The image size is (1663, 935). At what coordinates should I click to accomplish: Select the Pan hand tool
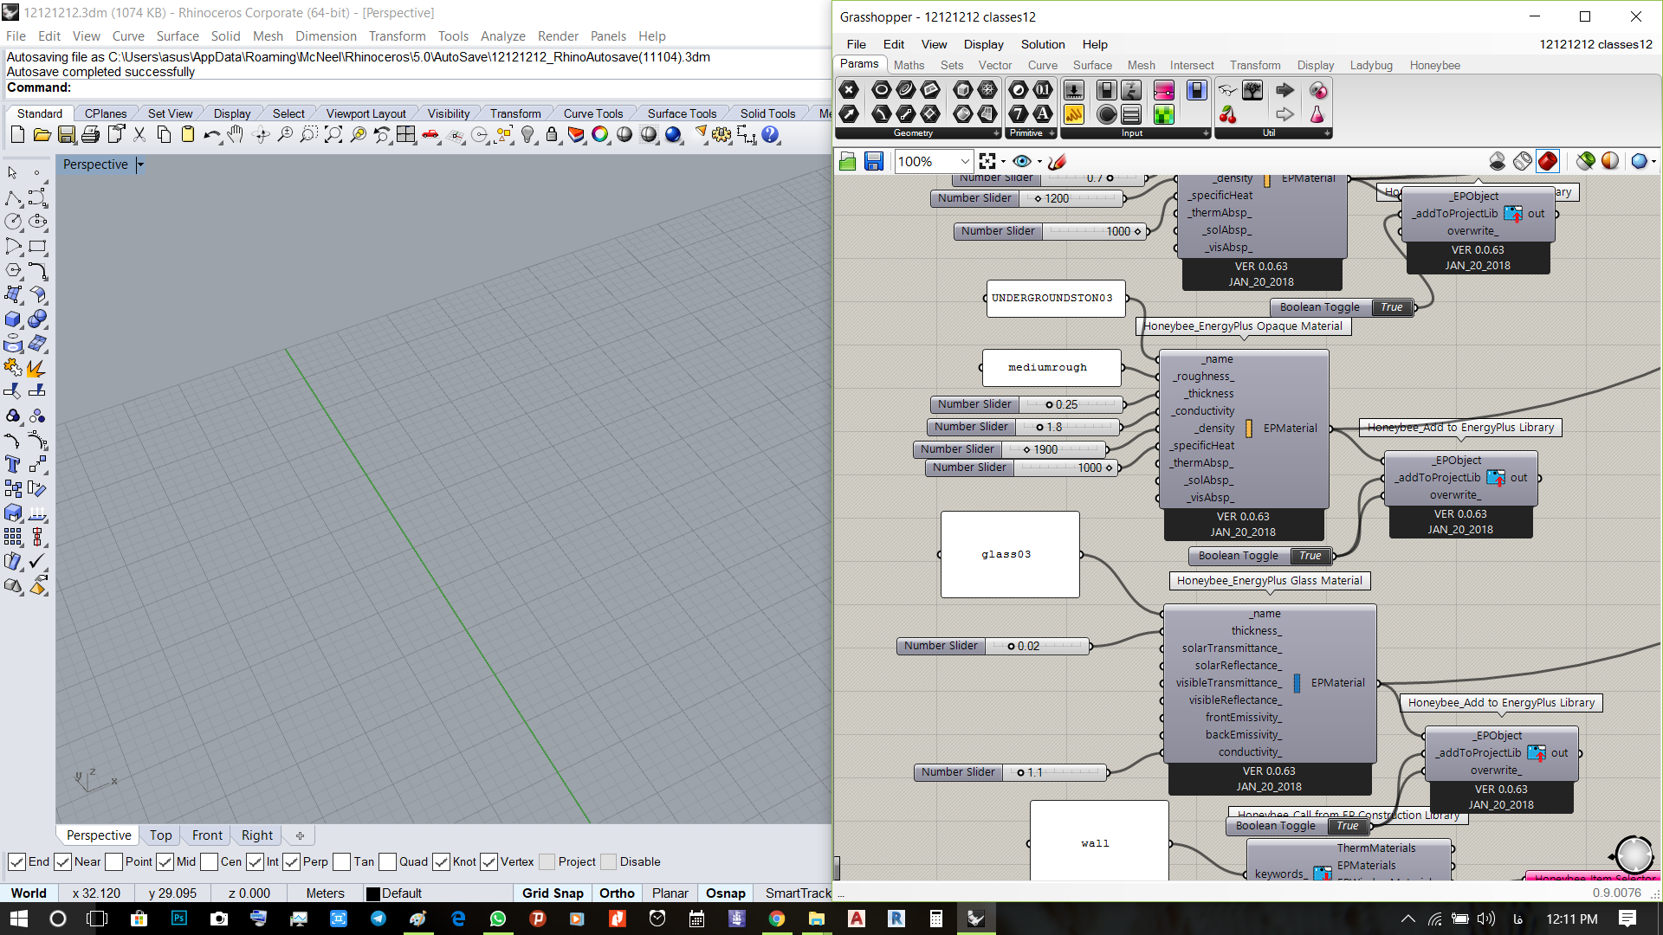point(236,135)
